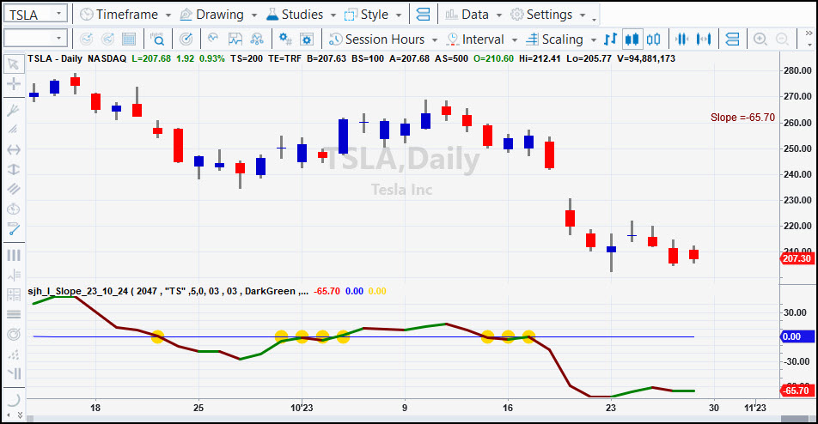Increase bar spacing with outward arrows icon
This screenshot has height=424, width=818.
[x=704, y=39]
